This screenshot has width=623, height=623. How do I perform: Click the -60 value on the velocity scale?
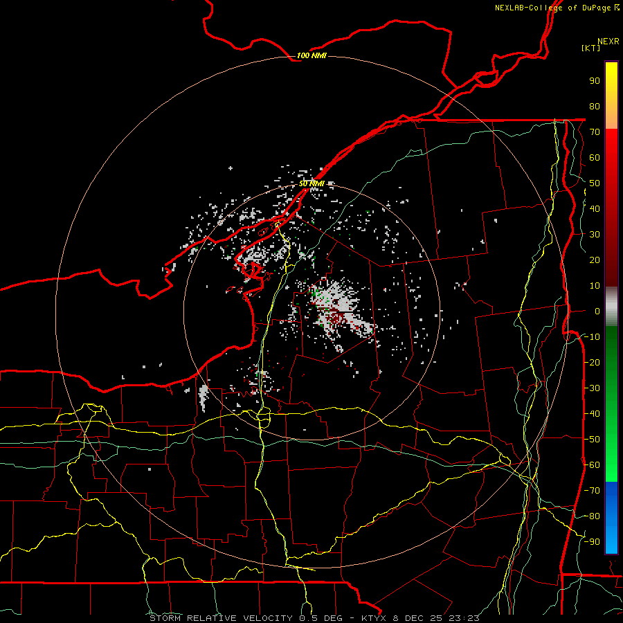592,465
